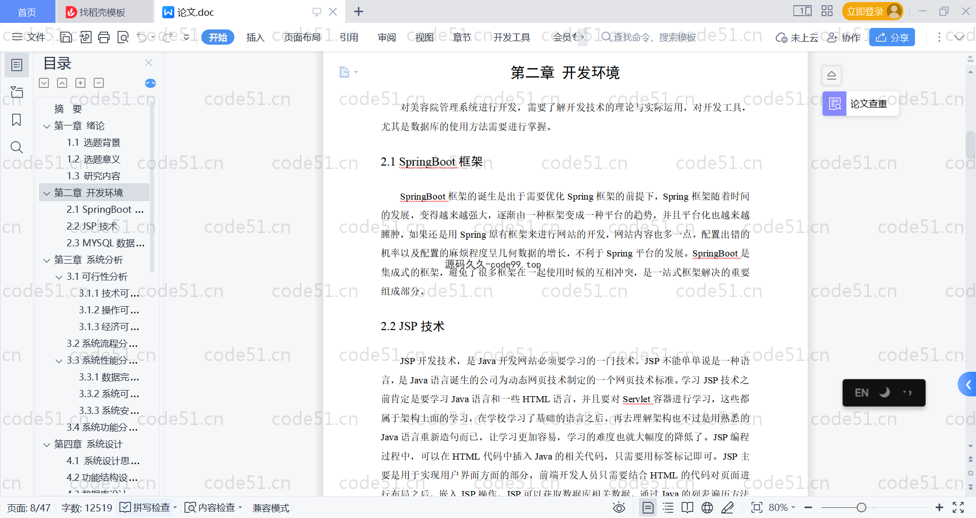Image resolution: width=976 pixels, height=518 pixels.
Task: Open the 开始 ribbon tab
Action: pos(218,37)
